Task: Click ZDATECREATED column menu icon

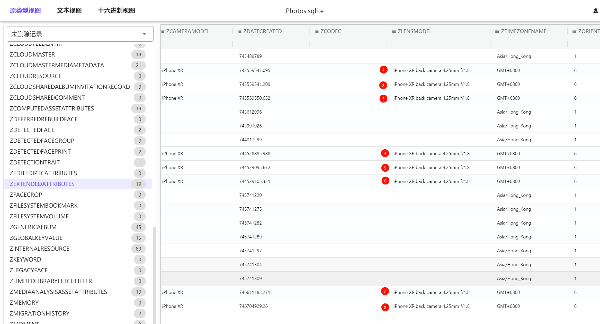Action: coord(239,31)
